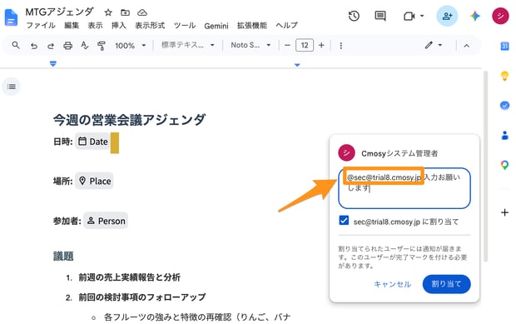Undo the last action
Image resolution: width=516 pixels, height=324 pixels.
pos(34,46)
